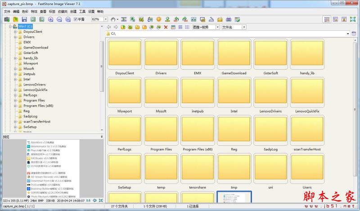Go to previous image in toolbar
Viewport: 360px width, 211px height.
click(x=33, y=19)
